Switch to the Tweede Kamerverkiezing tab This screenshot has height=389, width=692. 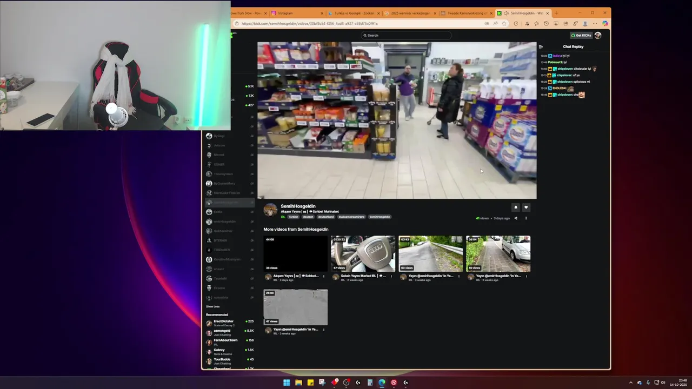[x=466, y=13]
